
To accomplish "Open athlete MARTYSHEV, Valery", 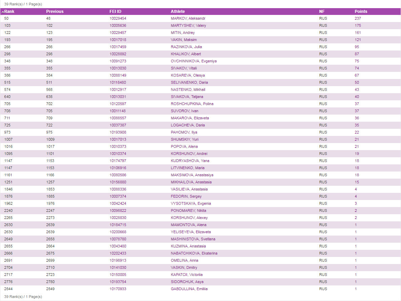I will [188, 26].
